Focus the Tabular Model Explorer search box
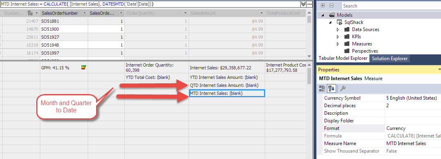Screen dimensions: 441x159 391,6
